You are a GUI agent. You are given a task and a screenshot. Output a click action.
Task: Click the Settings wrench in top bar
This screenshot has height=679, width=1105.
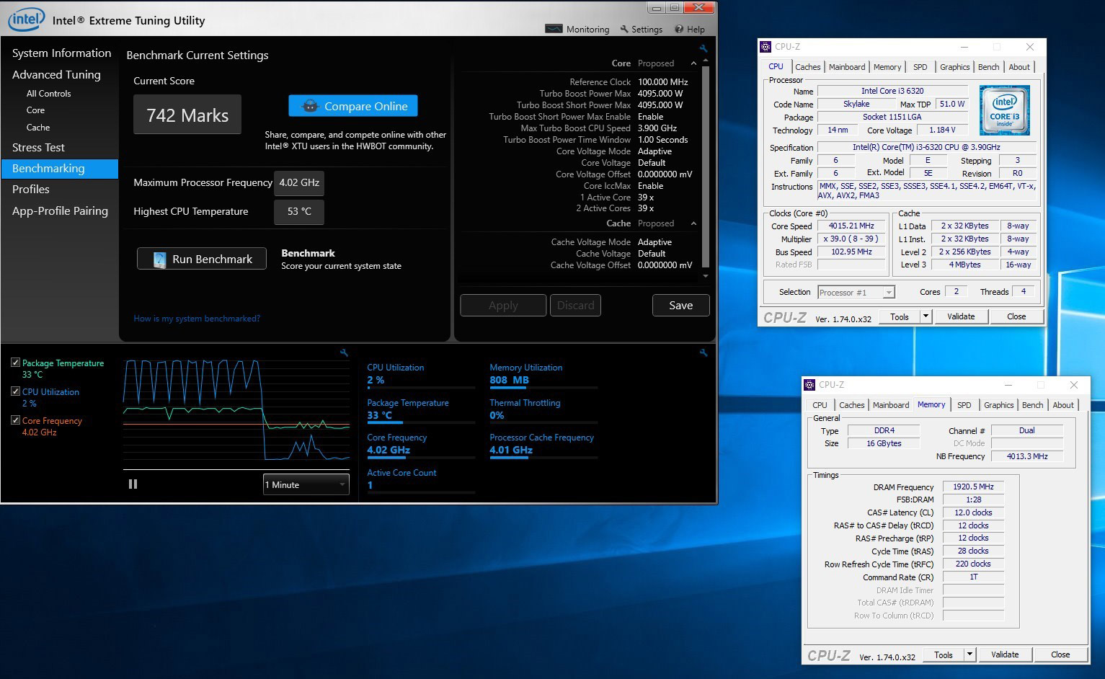click(x=624, y=29)
